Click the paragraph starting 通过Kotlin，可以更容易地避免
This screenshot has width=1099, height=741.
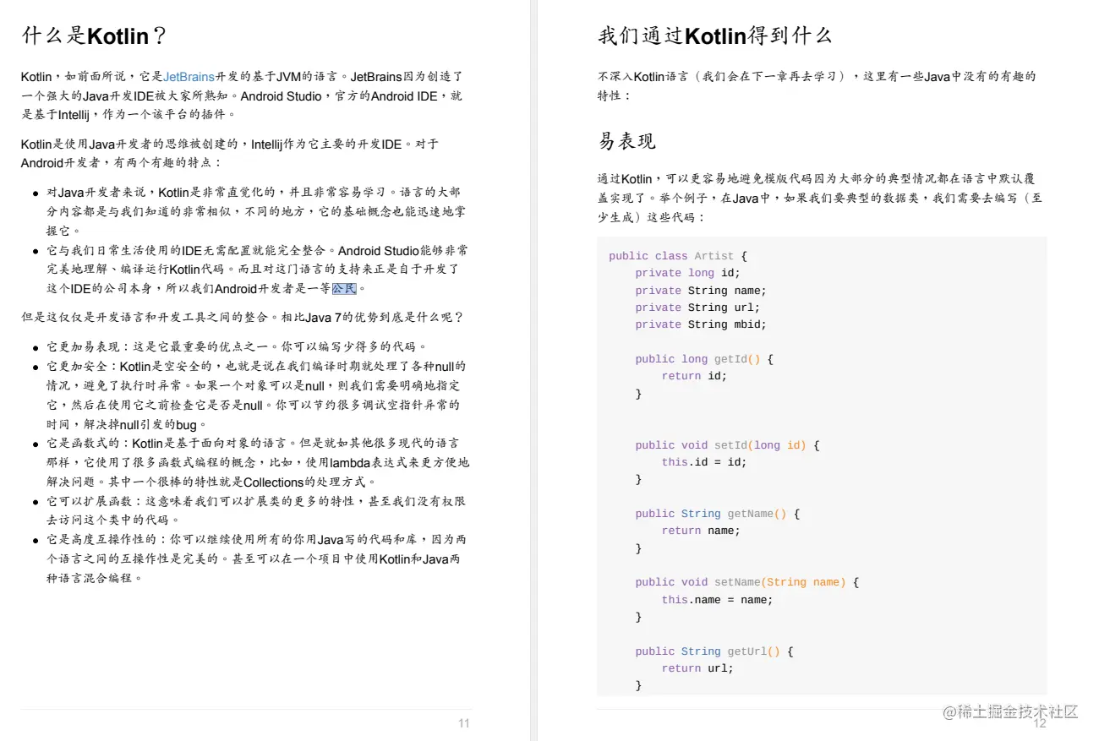[x=821, y=198]
